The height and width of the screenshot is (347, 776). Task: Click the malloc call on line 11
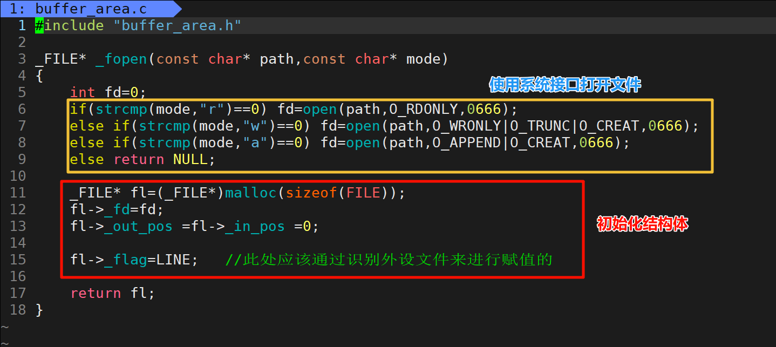coord(250,193)
